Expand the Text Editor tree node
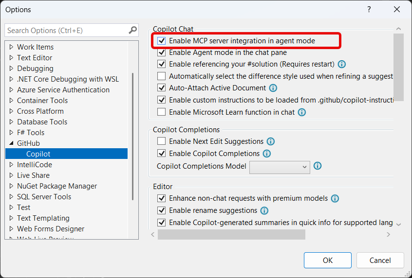Image resolution: width=412 pixels, height=278 pixels. click(12, 58)
